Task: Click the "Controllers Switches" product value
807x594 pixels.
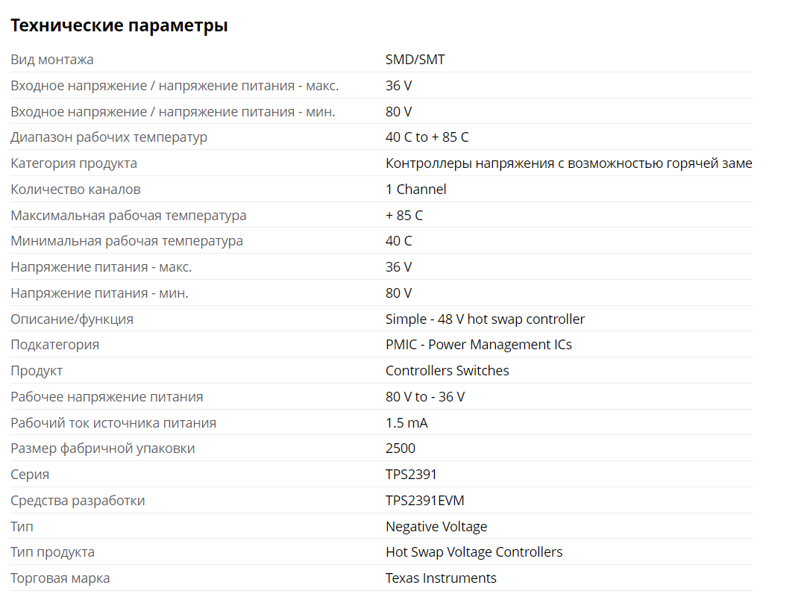Action: tap(447, 371)
